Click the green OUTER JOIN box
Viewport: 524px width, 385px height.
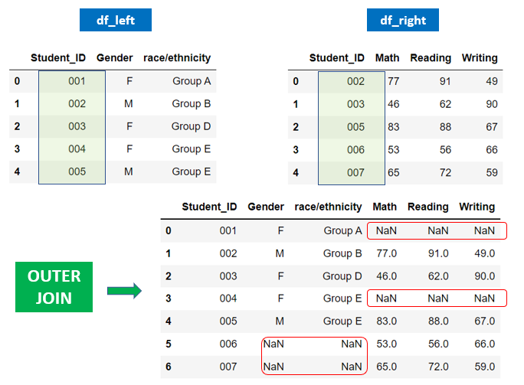click(x=55, y=287)
